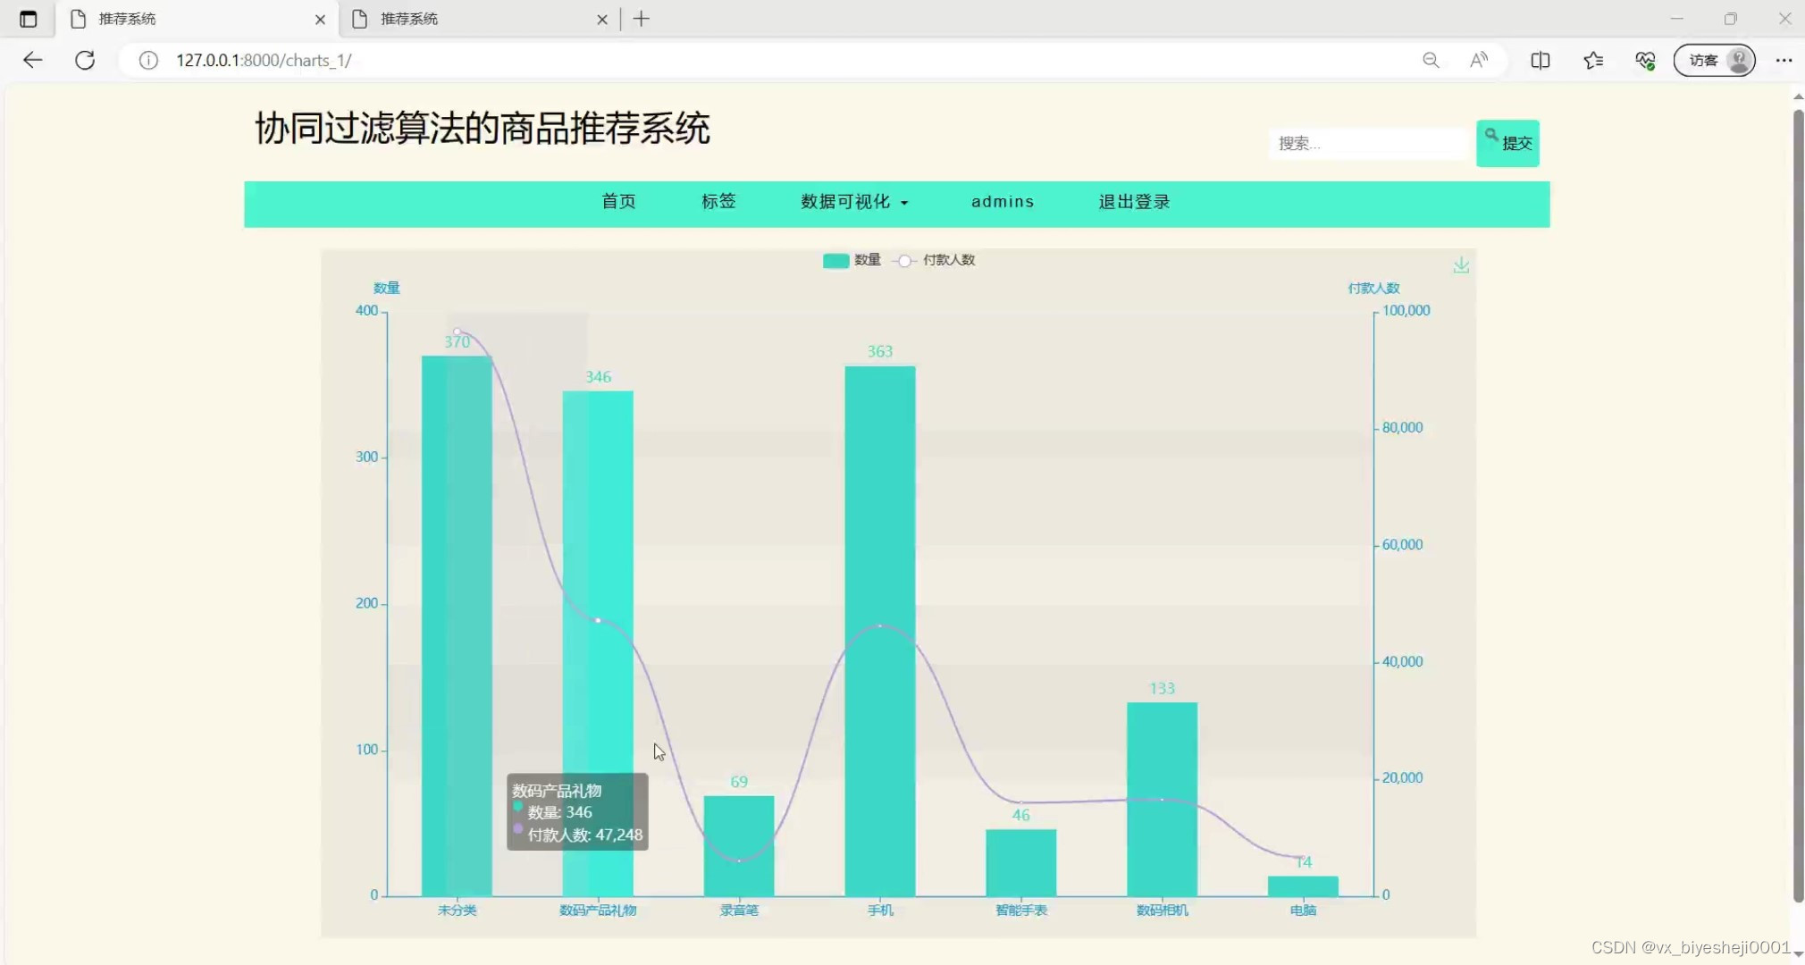The image size is (1805, 965).
Task: Click the browser back arrow
Action: click(x=33, y=60)
